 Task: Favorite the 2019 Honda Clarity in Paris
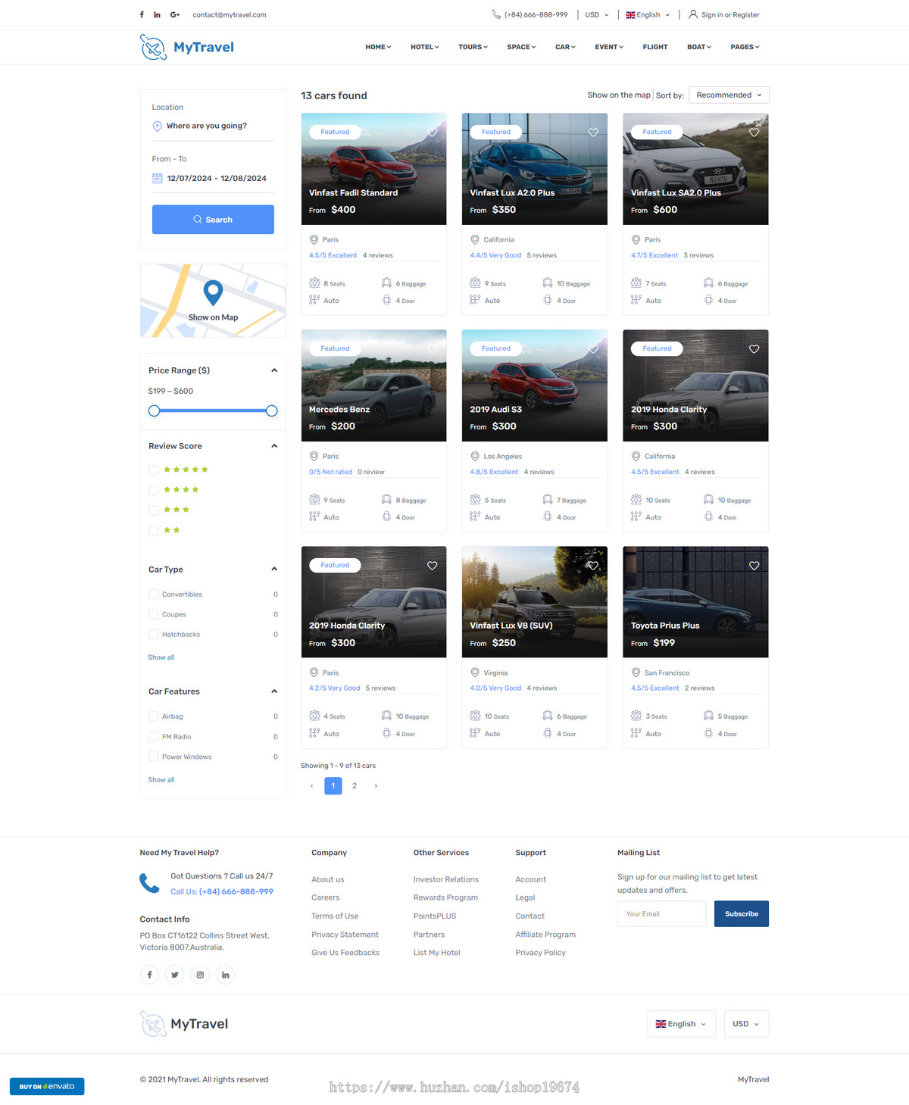[433, 566]
